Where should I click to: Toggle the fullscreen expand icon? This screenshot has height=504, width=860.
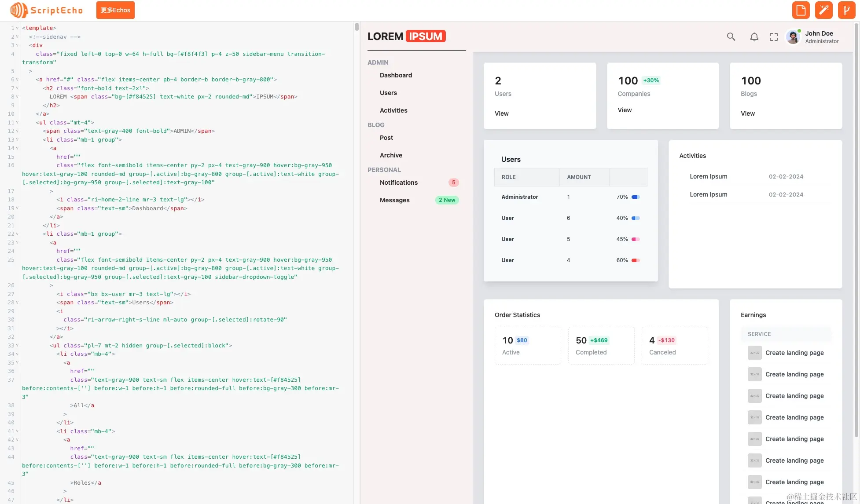773,37
